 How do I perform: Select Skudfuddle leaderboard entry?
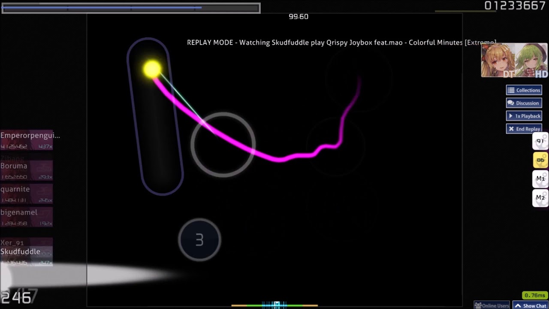[27, 257]
